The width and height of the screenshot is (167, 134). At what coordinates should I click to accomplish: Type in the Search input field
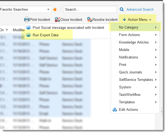(x=90, y=9)
